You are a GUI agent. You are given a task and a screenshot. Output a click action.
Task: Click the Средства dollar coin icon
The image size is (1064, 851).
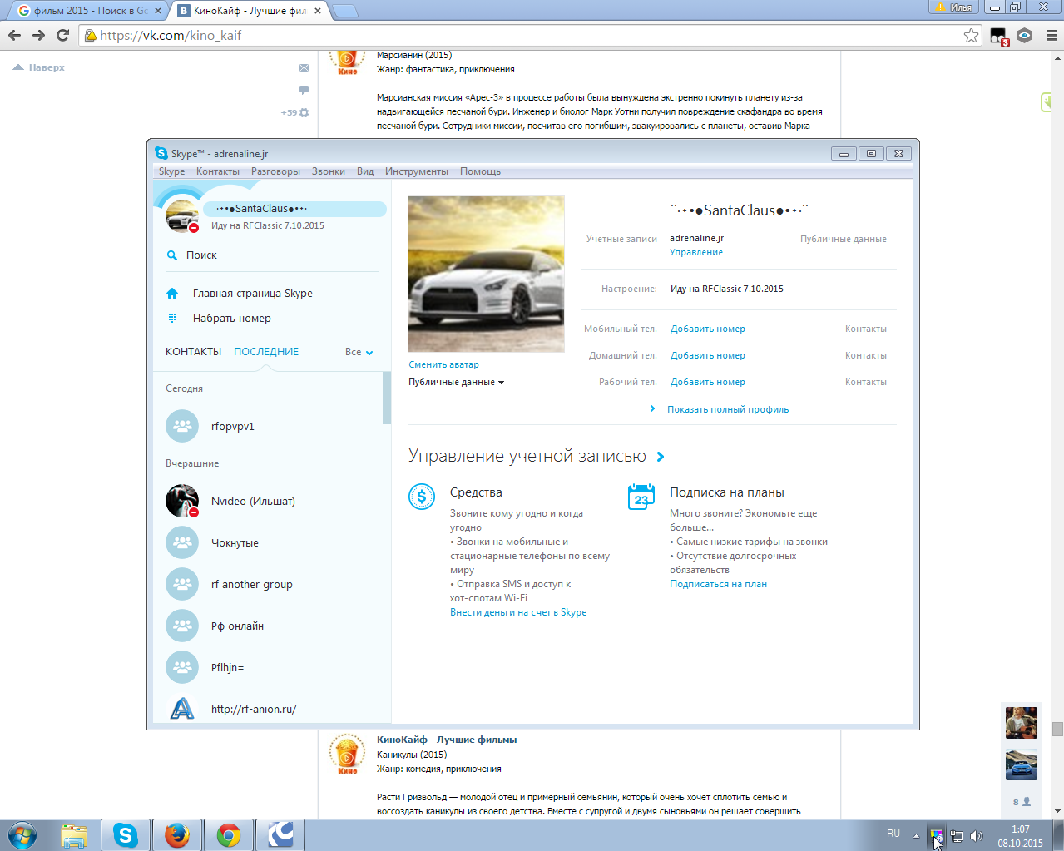tap(422, 497)
